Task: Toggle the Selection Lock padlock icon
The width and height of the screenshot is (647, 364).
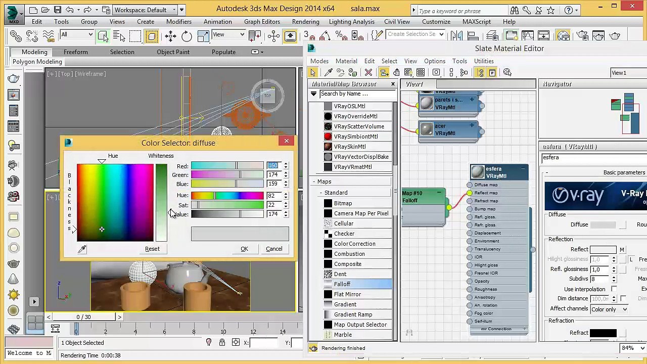Action: click(x=222, y=343)
